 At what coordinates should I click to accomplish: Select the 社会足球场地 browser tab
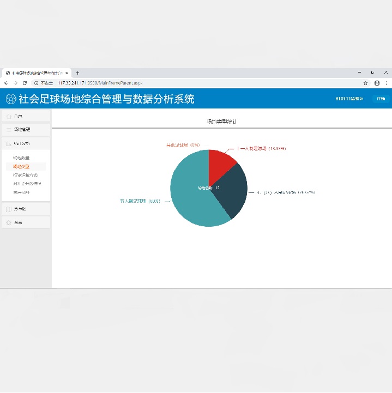(x=37, y=73)
